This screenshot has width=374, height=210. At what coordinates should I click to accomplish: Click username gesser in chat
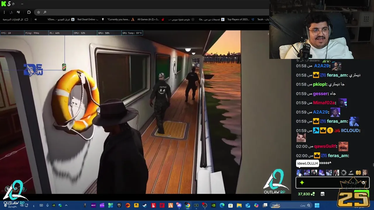point(320,94)
